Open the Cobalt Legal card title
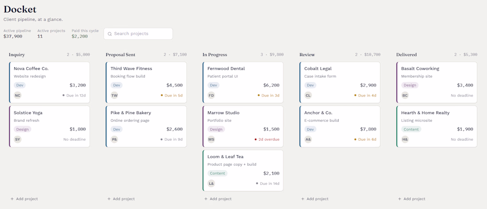This screenshot has height=209, width=487. tap(318, 69)
